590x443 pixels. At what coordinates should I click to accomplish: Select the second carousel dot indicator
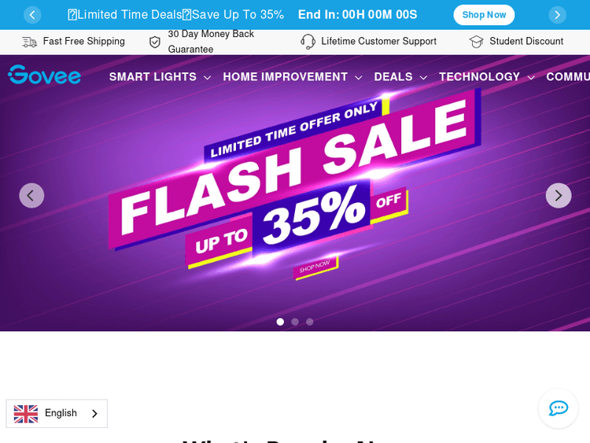click(295, 322)
